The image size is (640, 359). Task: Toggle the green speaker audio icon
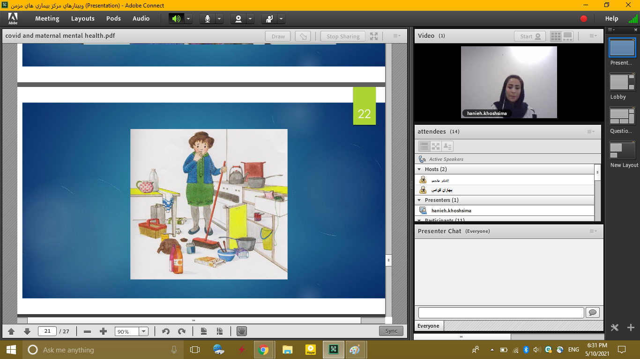(x=176, y=19)
